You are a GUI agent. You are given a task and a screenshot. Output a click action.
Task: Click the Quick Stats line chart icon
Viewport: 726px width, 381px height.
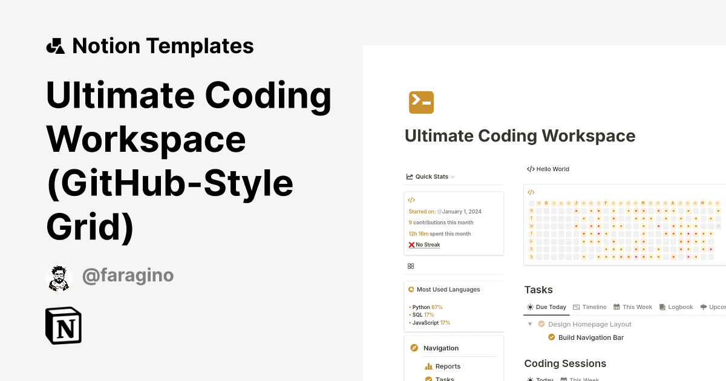click(x=410, y=177)
